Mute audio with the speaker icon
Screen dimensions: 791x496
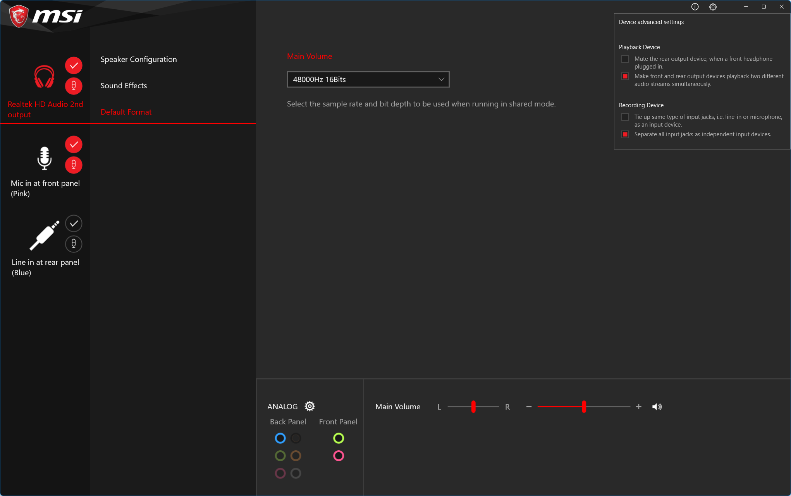click(657, 407)
